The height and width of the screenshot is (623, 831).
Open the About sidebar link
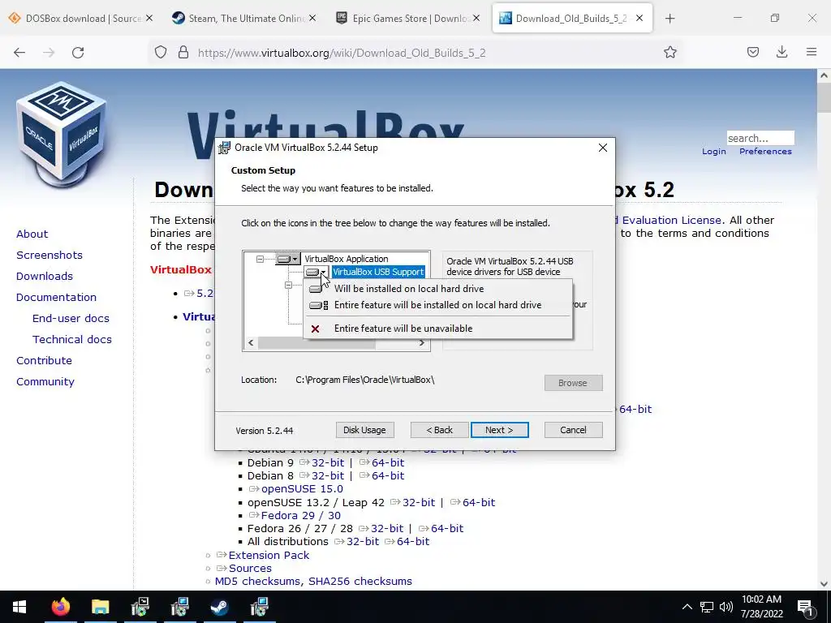pyautogui.click(x=32, y=234)
